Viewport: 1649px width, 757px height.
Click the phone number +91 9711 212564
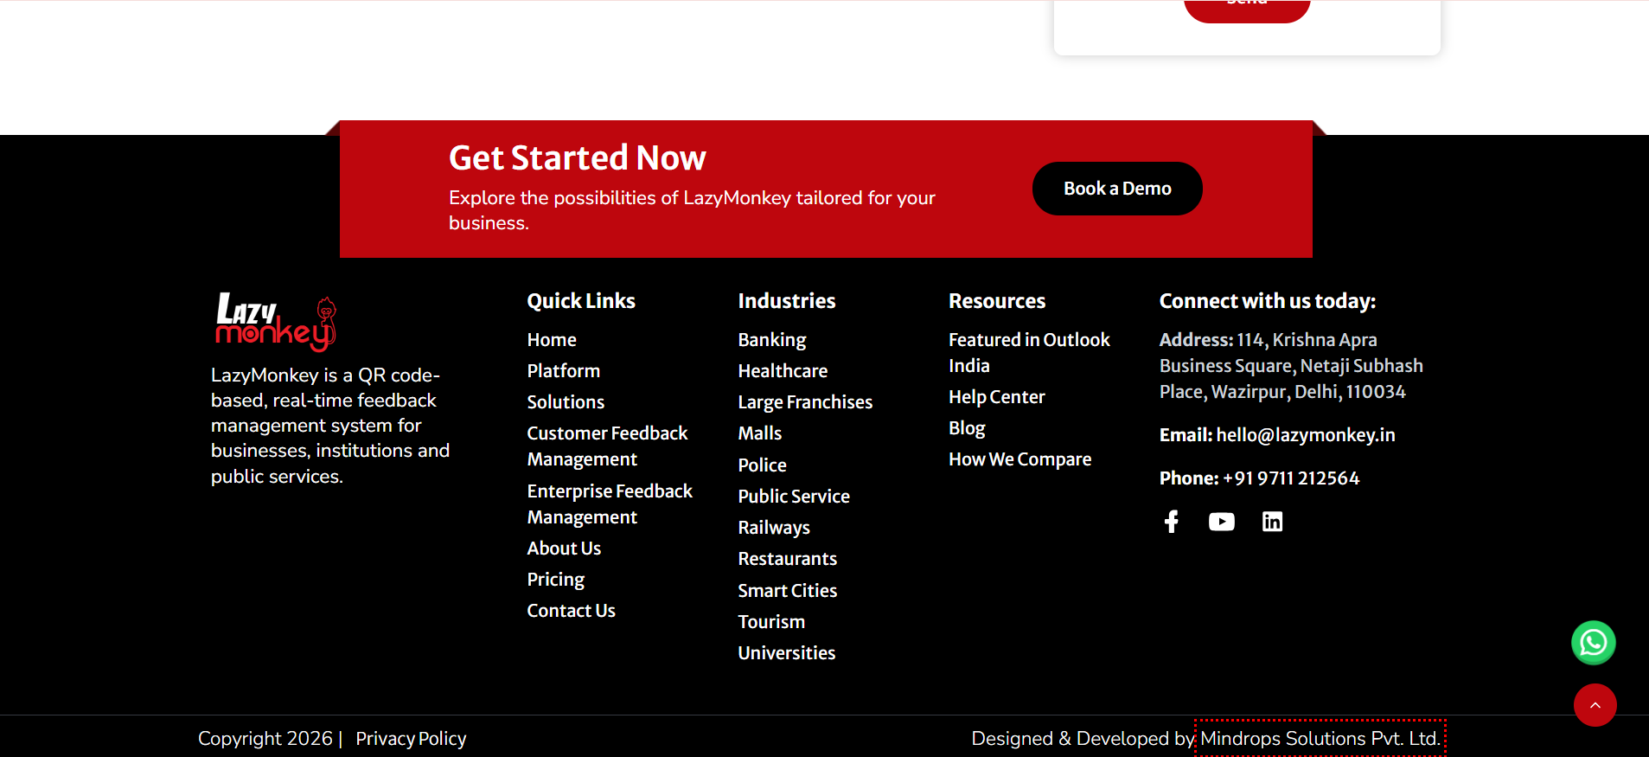[1291, 478]
